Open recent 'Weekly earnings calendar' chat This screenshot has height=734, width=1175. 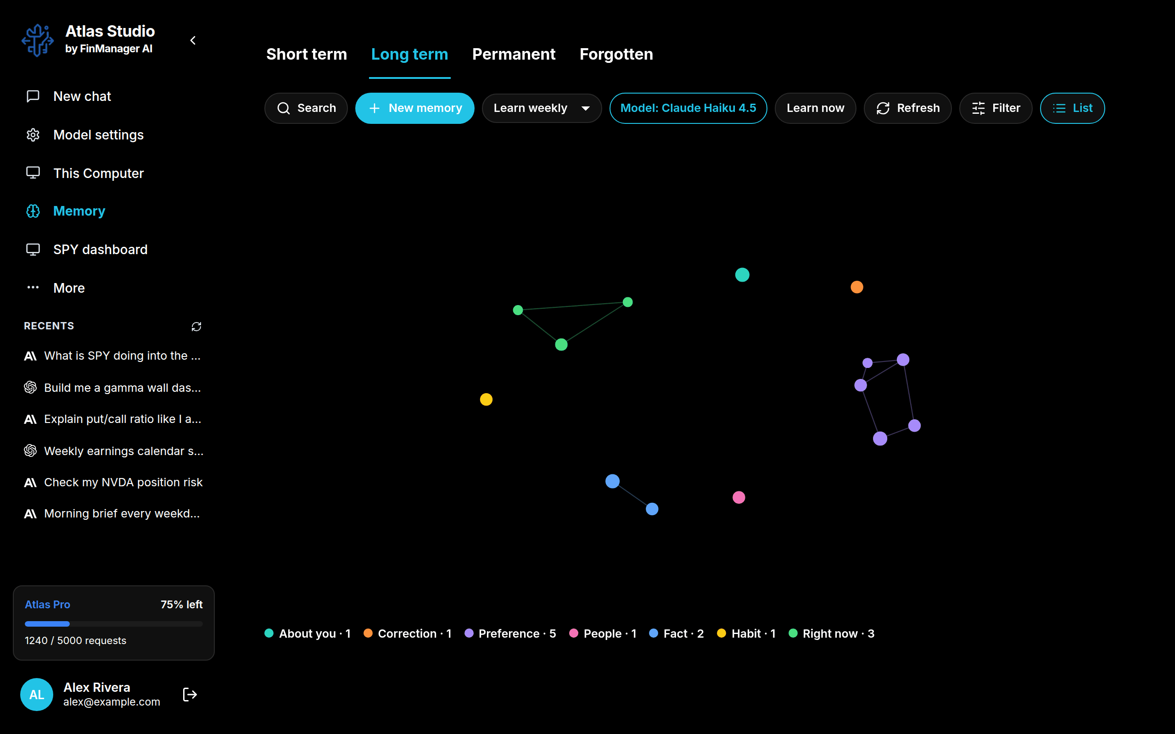(114, 450)
